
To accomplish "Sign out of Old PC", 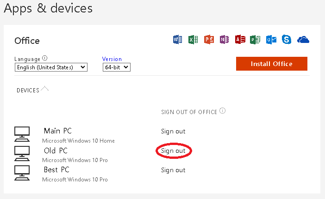I will point(173,151).
